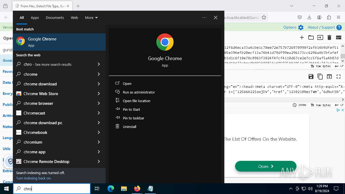Reset pane layout in CyberChef
This screenshot has height=194, width=345.
click(339, 37)
